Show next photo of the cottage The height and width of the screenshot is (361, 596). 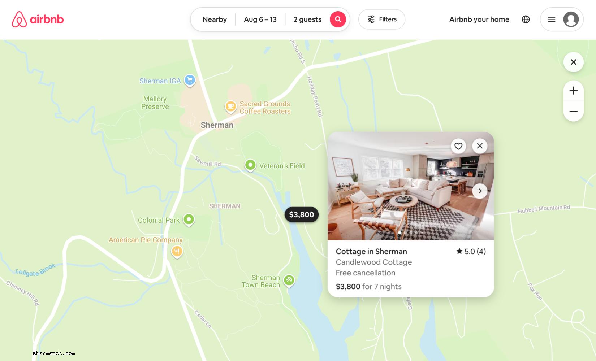[x=480, y=191]
